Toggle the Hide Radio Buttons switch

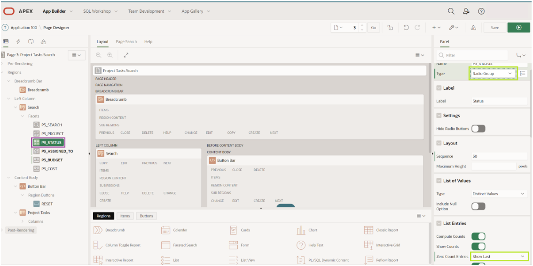point(478,129)
